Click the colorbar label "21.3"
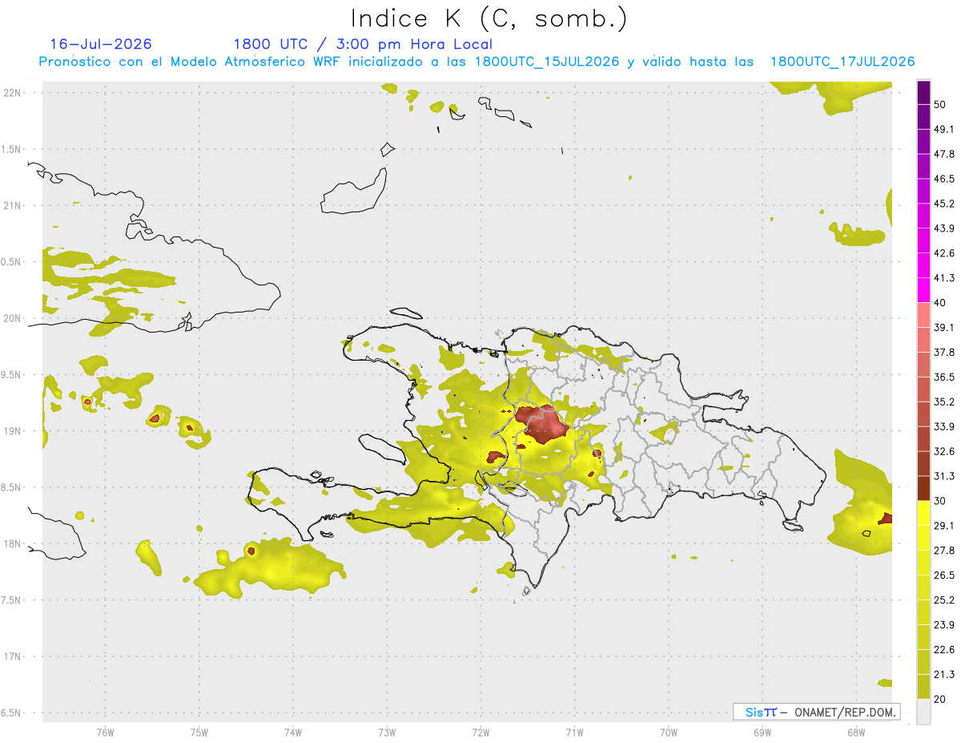The image size is (961, 743). click(x=943, y=674)
